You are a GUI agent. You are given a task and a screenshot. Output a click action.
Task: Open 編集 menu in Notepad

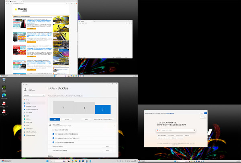tap(83, 23)
